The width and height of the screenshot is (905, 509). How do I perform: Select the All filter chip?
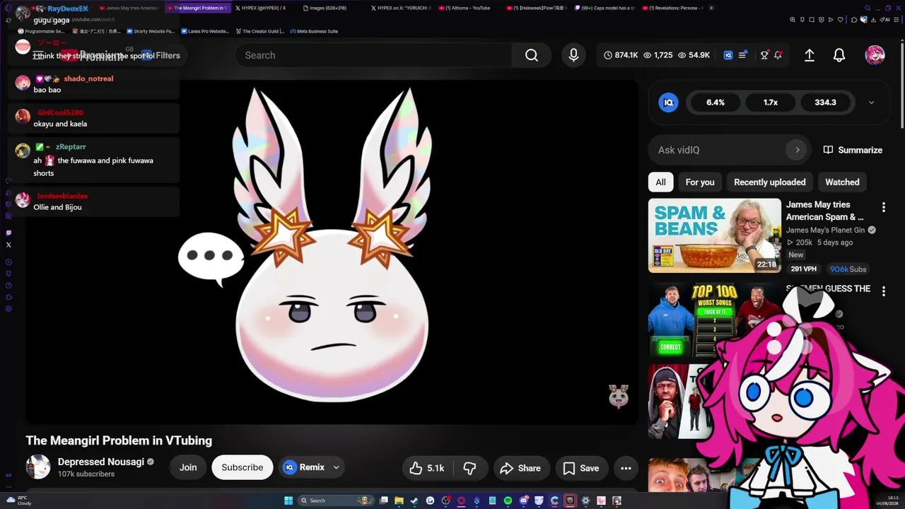click(x=660, y=182)
